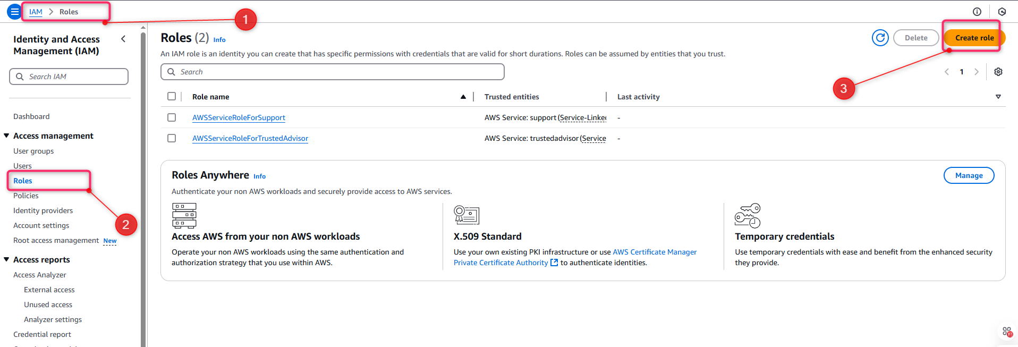Screen dimensions: 1018x347
Task: Click the roles Search input field
Action: pyautogui.click(x=333, y=72)
